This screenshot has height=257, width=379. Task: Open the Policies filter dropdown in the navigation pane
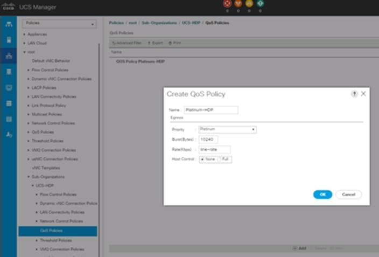(59, 24)
